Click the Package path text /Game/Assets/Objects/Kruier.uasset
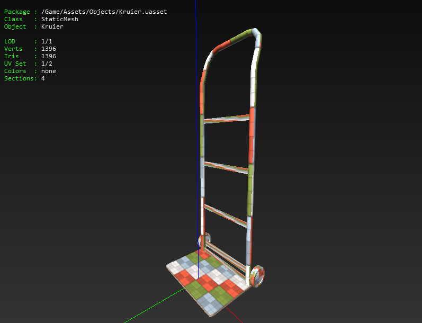 104,12
